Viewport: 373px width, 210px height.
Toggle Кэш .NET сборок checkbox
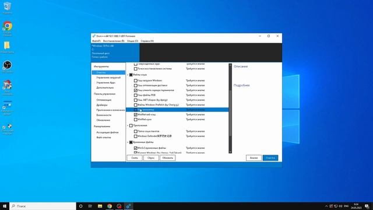pos(136,100)
